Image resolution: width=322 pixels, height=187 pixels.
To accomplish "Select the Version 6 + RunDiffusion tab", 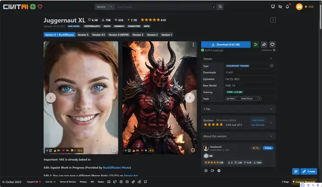I will click(59, 35).
